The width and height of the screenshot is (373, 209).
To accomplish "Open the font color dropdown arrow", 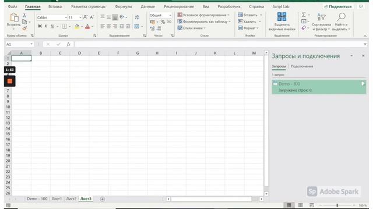I will click(x=93, y=26).
